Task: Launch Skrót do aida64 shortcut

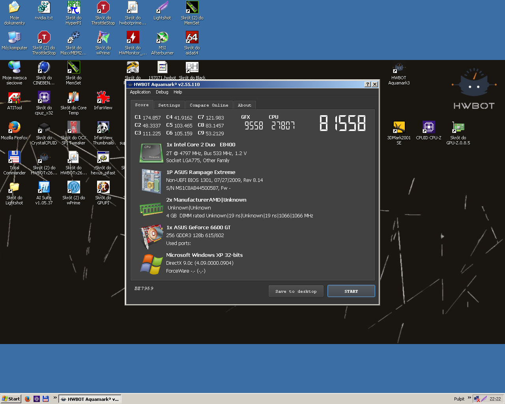Action: pyautogui.click(x=192, y=43)
